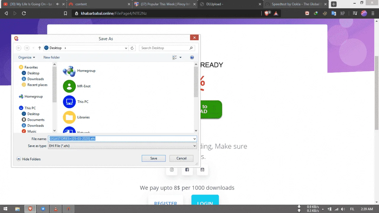This screenshot has height=213, width=379.
Task: Go forward in the Save As dialog
Action: click(x=27, y=48)
